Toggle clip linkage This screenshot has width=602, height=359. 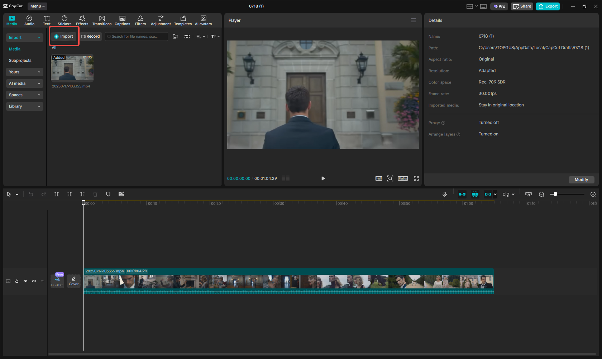(x=488, y=194)
